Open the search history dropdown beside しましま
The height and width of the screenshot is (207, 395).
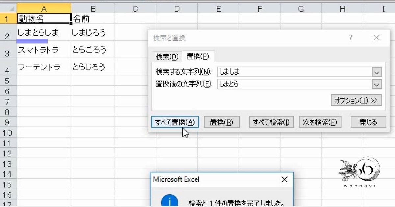(x=376, y=71)
